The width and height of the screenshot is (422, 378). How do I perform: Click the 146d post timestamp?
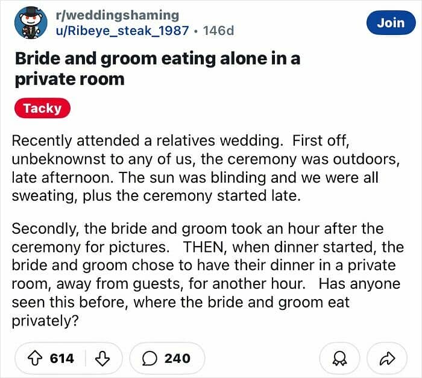click(218, 31)
